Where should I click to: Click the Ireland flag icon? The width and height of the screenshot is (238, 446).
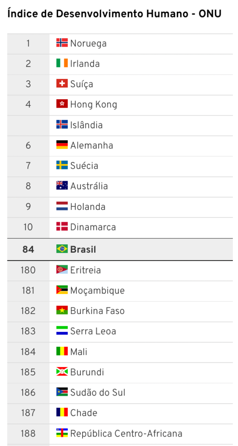click(x=62, y=63)
